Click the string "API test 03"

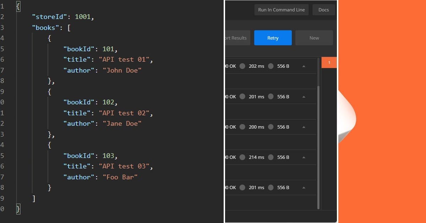[x=124, y=166]
